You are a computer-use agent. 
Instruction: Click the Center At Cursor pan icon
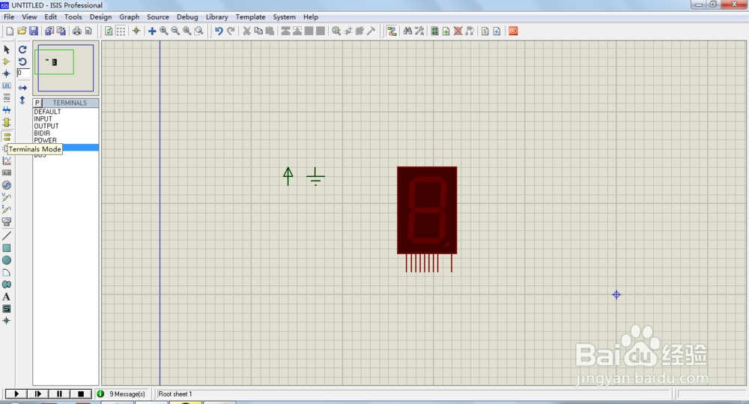coord(152,31)
